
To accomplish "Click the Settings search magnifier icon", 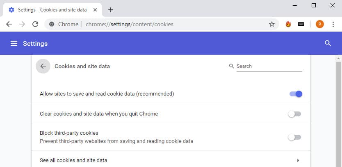I will 328,43.
